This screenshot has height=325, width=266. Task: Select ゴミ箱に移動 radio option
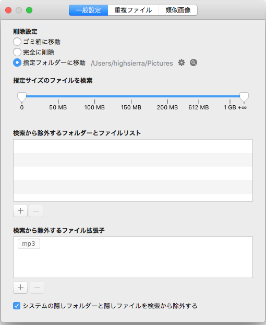[17, 42]
